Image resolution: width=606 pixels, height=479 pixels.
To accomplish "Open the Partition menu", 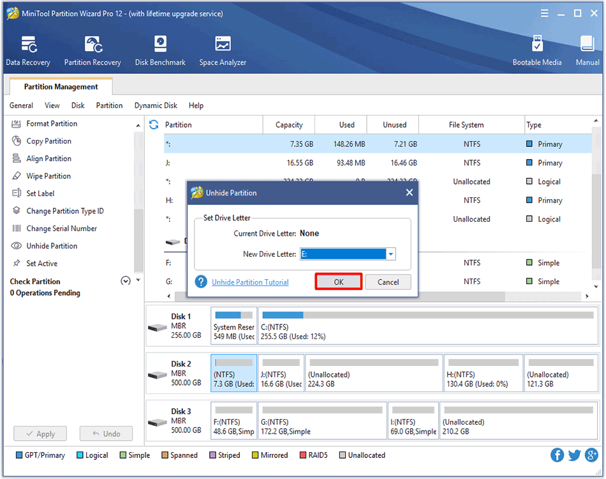I will click(x=109, y=105).
